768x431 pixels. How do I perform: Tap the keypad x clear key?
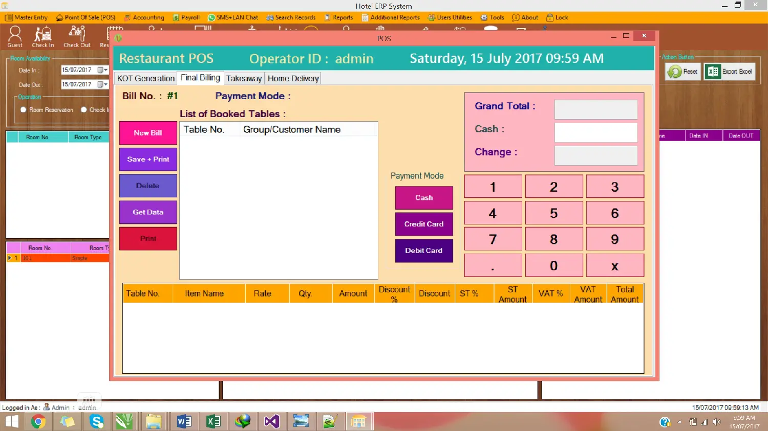(615, 265)
